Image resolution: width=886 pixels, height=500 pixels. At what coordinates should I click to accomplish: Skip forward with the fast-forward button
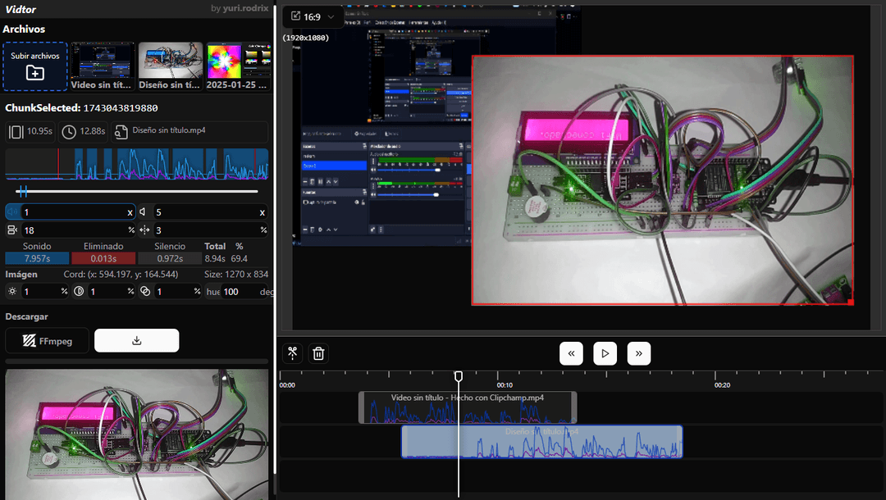click(x=639, y=353)
